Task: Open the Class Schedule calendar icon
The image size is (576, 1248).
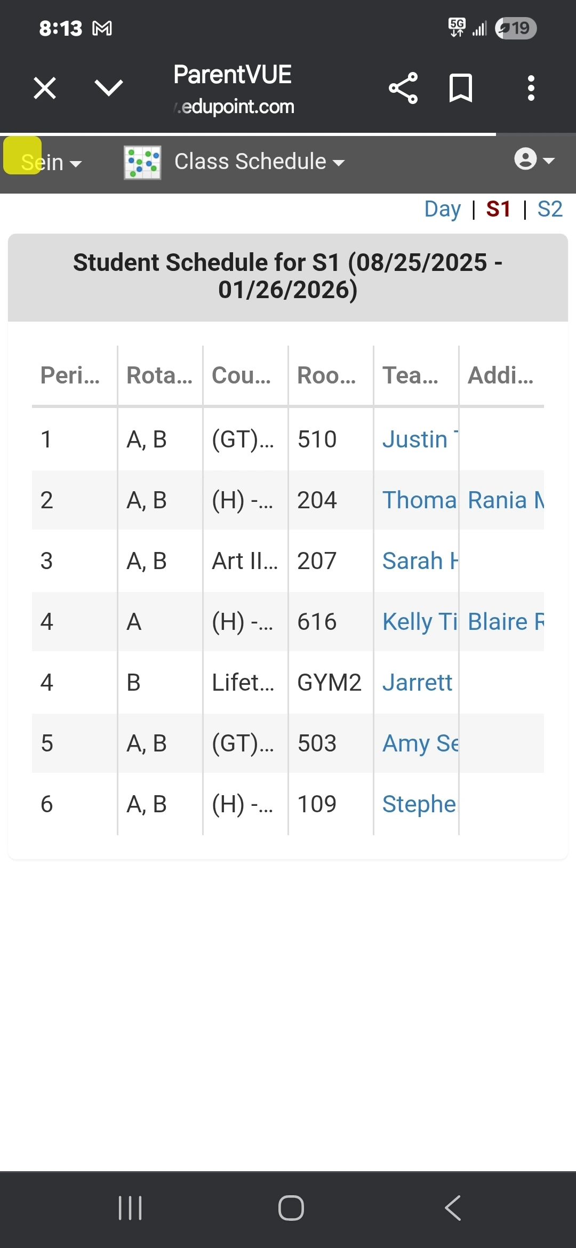Action: click(142, 163)
